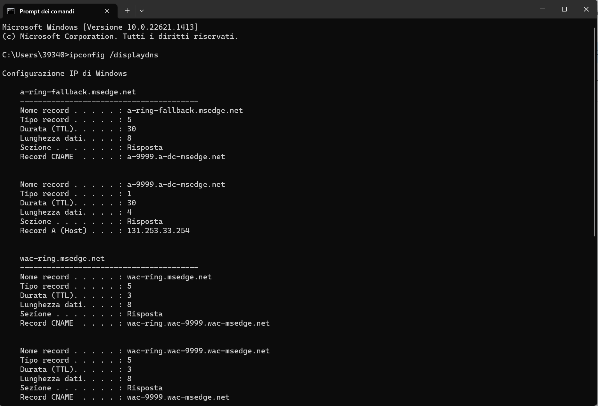
Task: Click the ipconfig /displaydns command text
Action: click(114, 55)
